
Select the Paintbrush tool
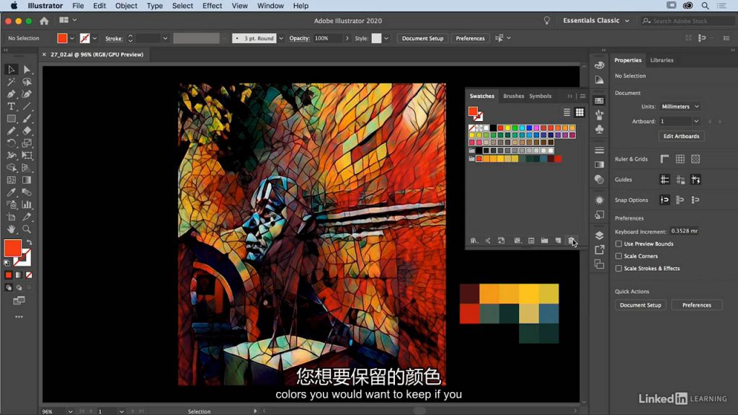[27, 119]
